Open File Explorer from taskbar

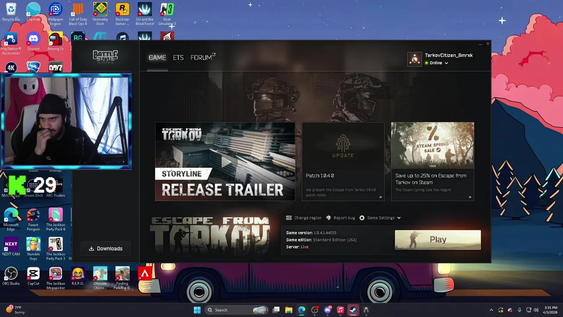click(x=289, y=310)
